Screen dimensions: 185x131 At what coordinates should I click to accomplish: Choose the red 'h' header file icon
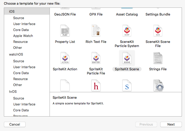pyautogui.click(x=96, y=85)
